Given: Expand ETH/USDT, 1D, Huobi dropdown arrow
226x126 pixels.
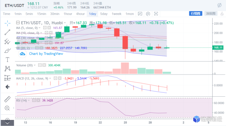Looking at the screenshot, I should point(65,23).
